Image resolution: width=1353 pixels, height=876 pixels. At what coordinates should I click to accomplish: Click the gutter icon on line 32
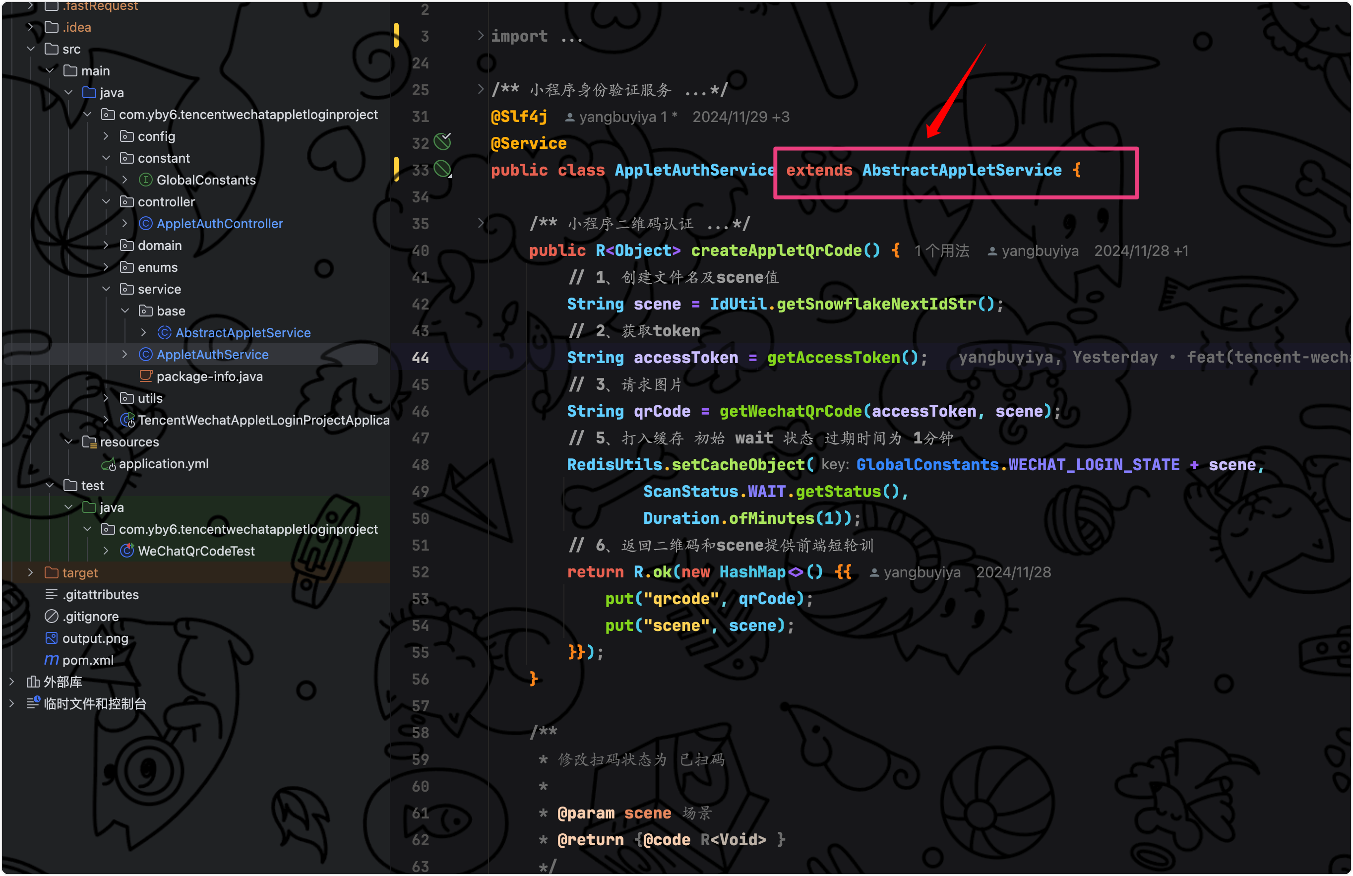point(442,141)
